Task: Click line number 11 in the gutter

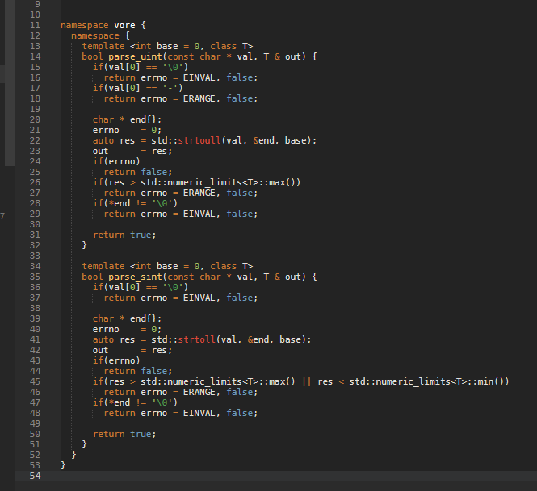Action: (x=34, y=25)
